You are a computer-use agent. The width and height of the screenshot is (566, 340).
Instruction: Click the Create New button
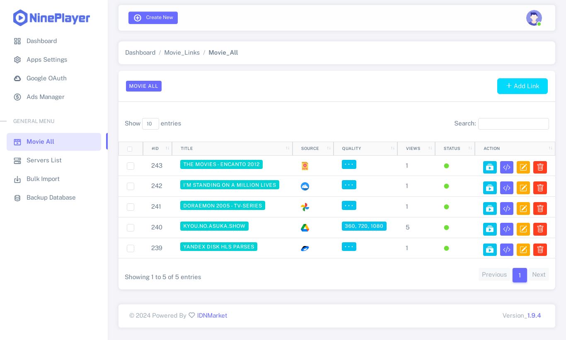pos(153,18)
